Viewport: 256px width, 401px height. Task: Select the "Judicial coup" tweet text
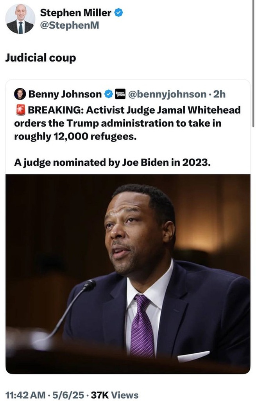tap(41, 58)
